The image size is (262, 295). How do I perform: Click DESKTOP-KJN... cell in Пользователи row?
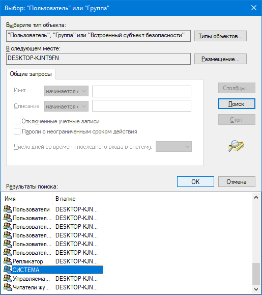(76, 209)
